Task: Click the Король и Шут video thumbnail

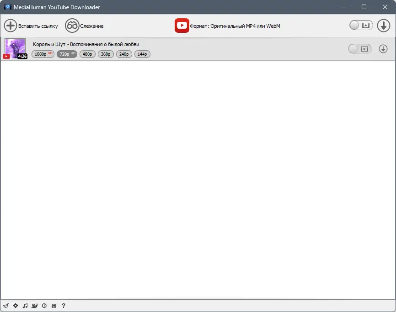Action: click(15, 48)
